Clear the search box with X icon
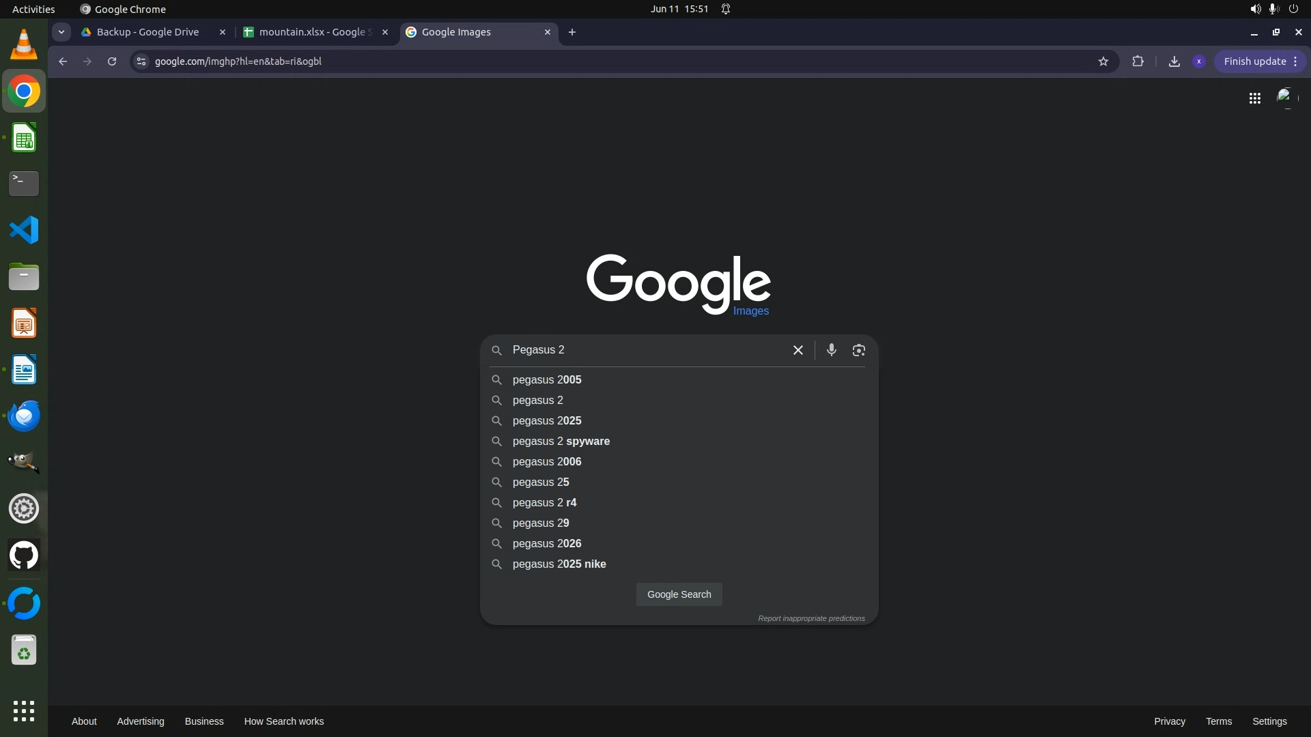This screenshot has width=1311, height=737. [x=798, y=350]
